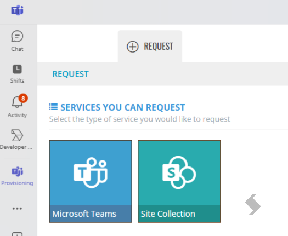The image size is (288, 236).
Task: Choose the Microsoft Teams service tile
Action: 91,182
